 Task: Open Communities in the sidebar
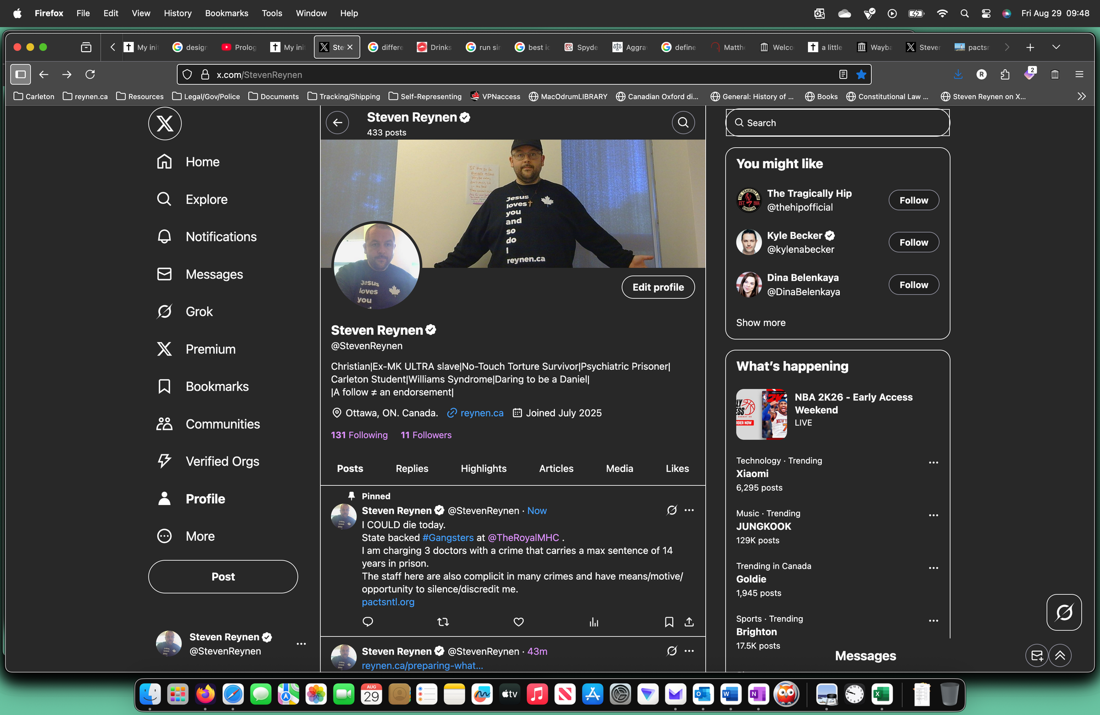click(x=208, y=424)
